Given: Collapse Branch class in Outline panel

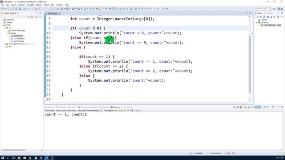Looking at the screenshot, I should (x=256, y=23).
